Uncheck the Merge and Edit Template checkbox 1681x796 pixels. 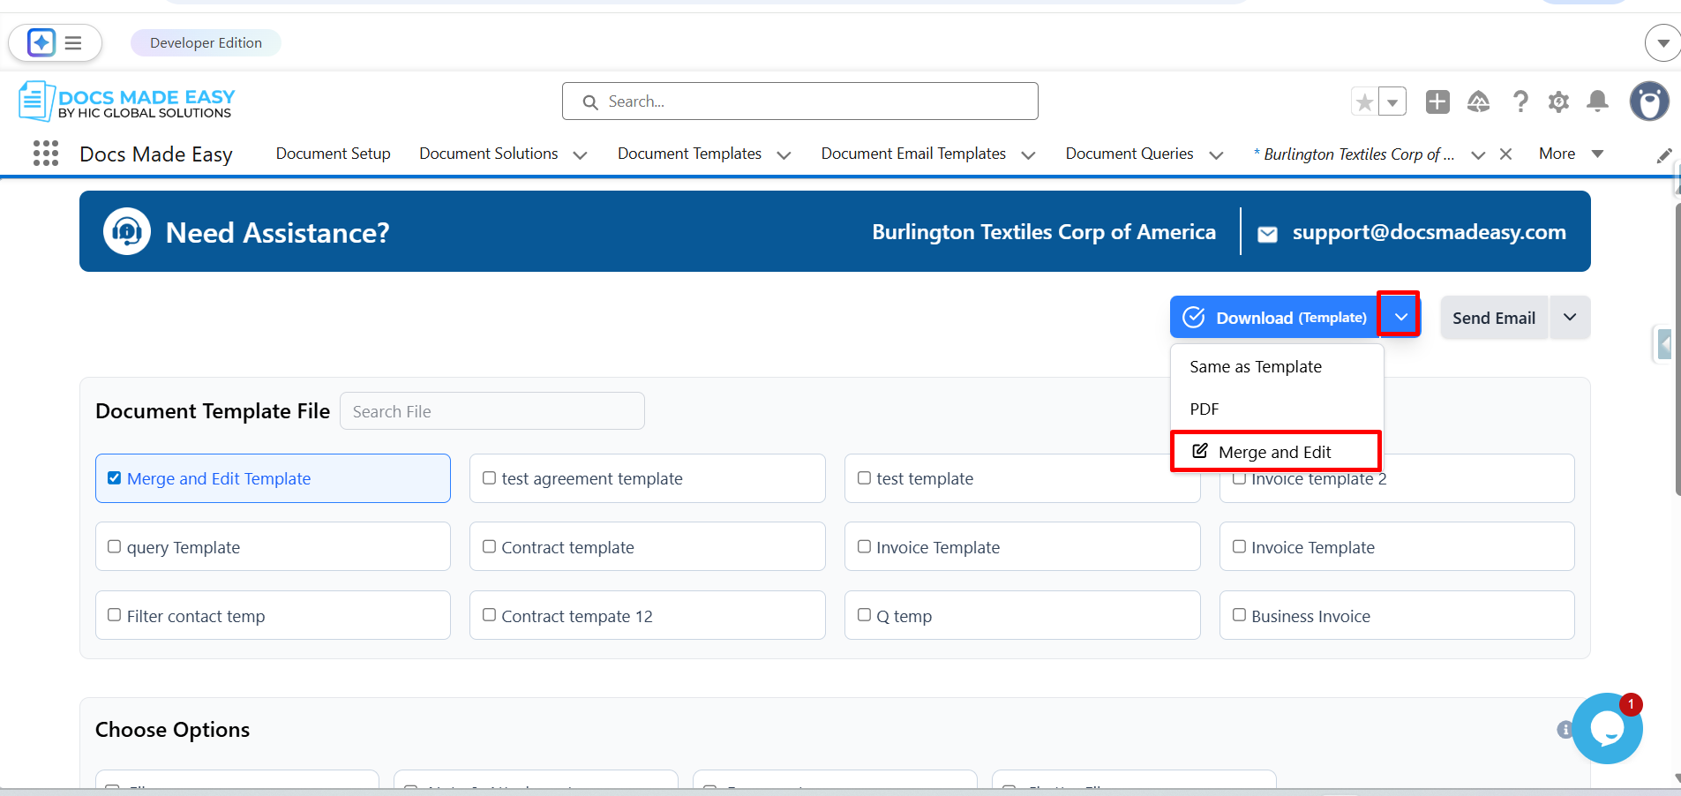[x=115, y=478]
